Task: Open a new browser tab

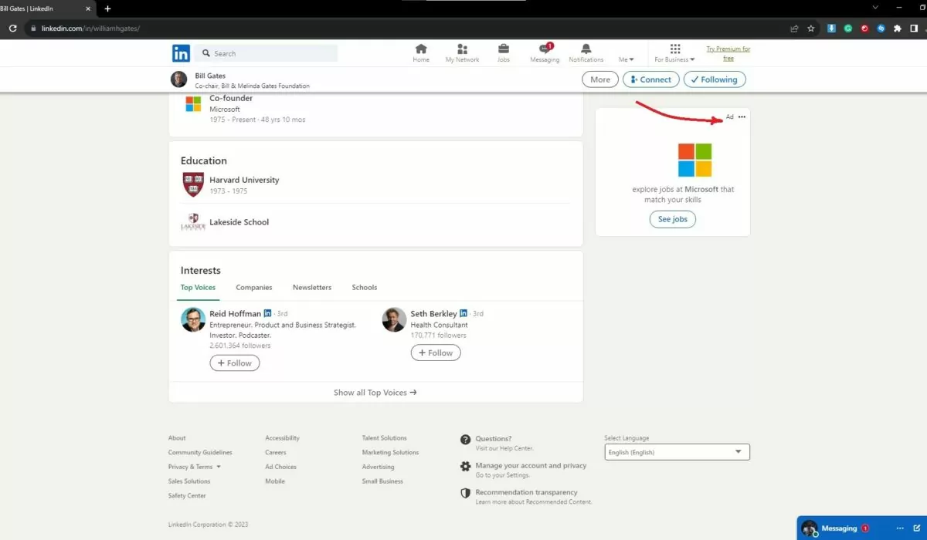Action: (x=107, y=8)
